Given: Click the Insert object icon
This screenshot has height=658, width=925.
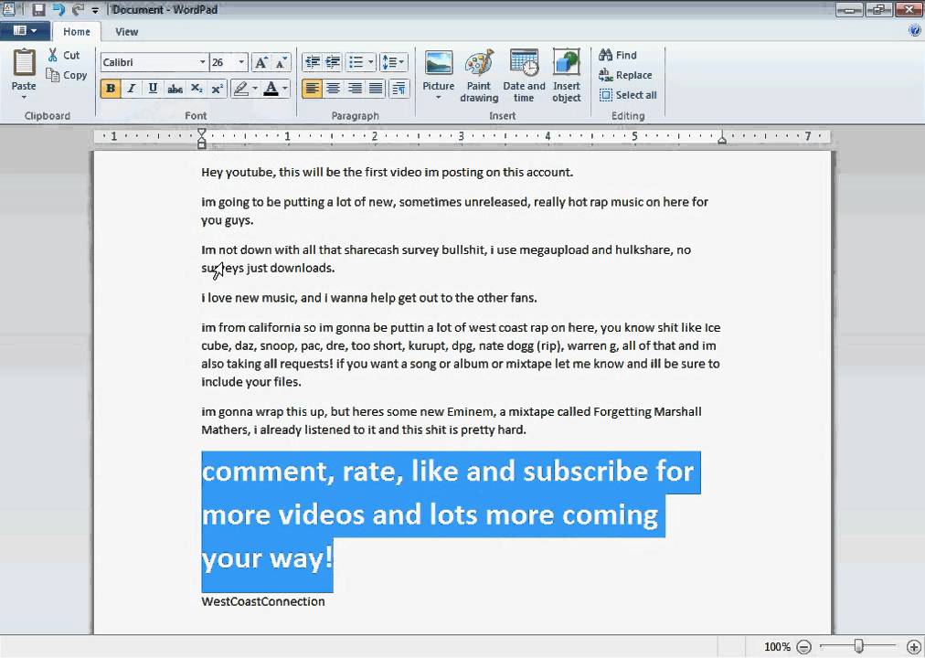Looking at the screenshot, I should tap(567, 62).
